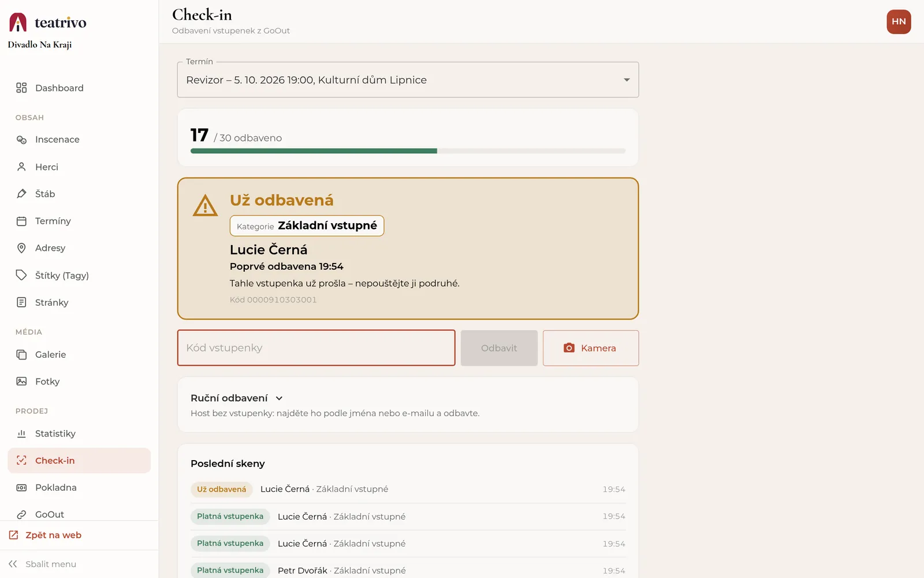The height and width of the screenshot is (578, 924).
Task: Click the Check-in scanner icon
Action: 21,461
